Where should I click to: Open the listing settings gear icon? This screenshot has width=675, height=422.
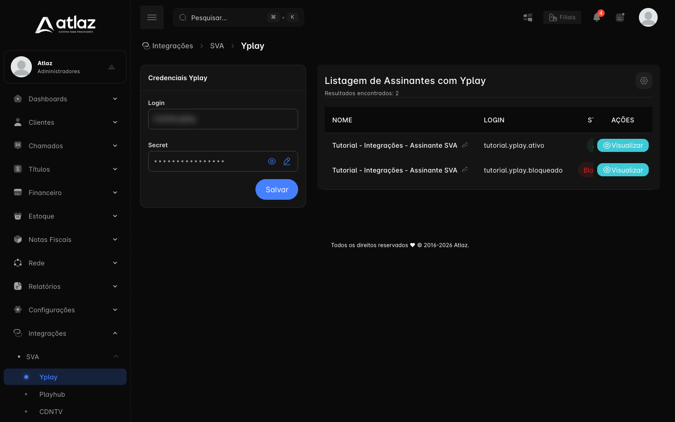point(644,81)
